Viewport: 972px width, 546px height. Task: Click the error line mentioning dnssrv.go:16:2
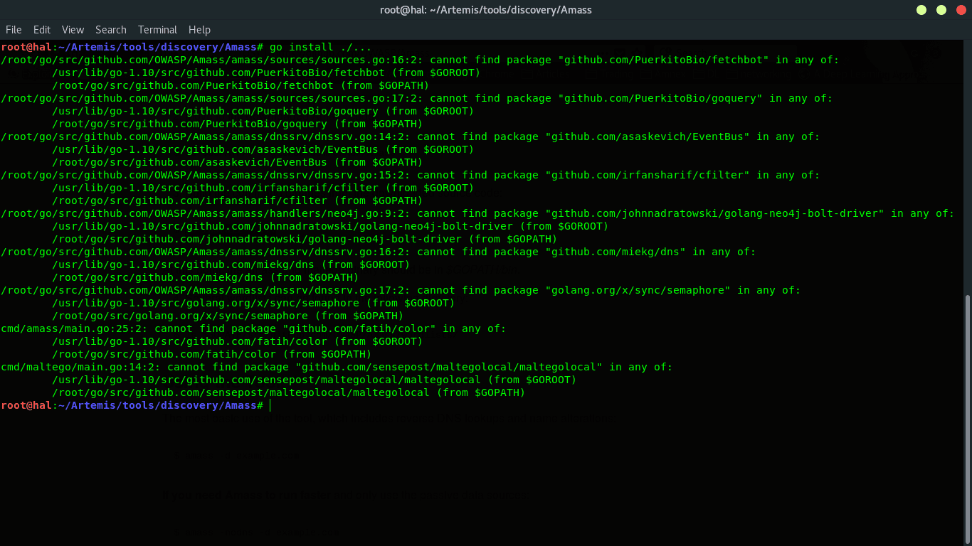tap(379, 252)
